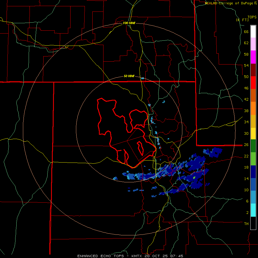Click the light pink legend swatch between 62 and 58
Image resolution: width=258 pixels, height=258 pixels.
click(253, 44)
